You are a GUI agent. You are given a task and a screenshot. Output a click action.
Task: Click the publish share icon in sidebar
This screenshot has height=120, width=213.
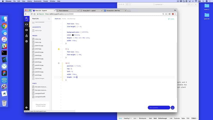pyautogui.click(x=26, y=36)
